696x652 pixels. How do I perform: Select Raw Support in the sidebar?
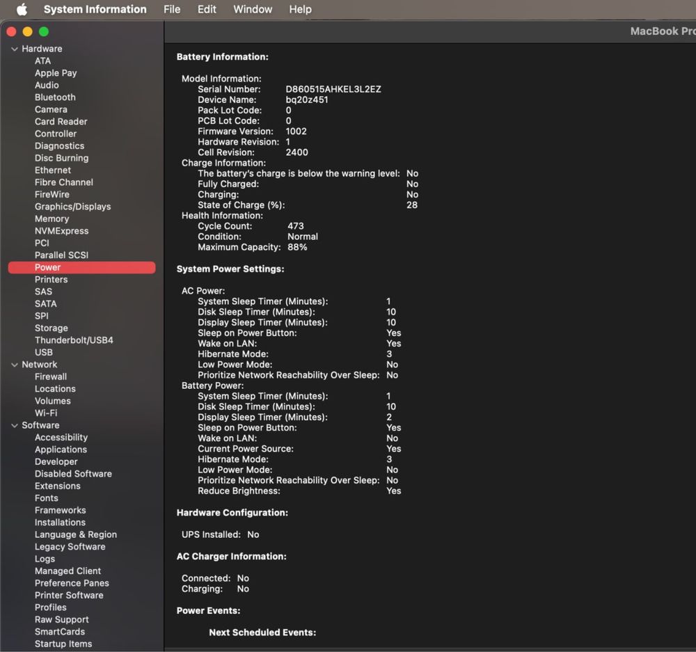pyautogui.click(x=62, y=619)
